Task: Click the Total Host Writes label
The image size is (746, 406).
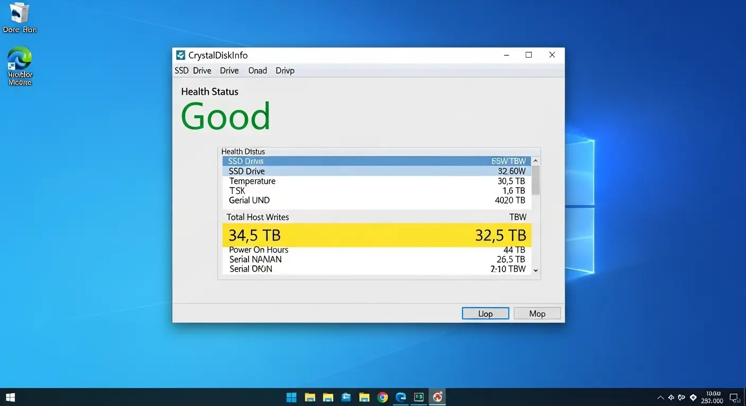Action: coord(257,217)
